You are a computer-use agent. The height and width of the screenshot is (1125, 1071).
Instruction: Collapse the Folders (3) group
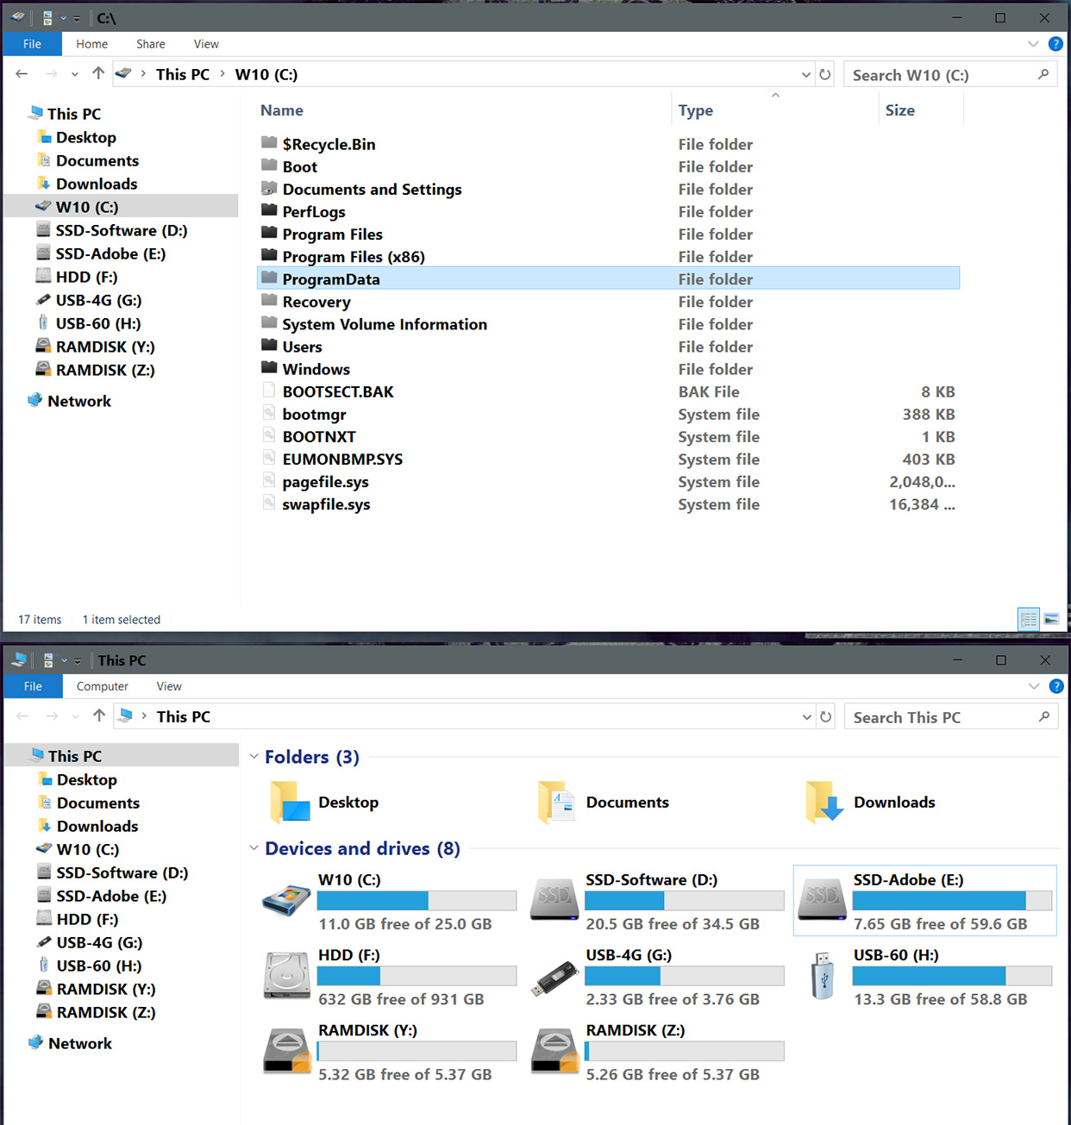coord(254,757)
